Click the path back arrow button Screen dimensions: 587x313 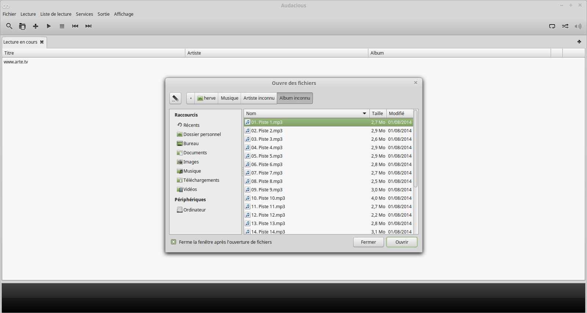click(190, 98)
